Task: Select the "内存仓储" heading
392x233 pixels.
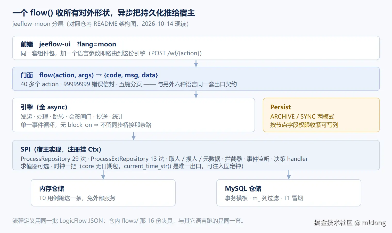Action: (x=52, y=189)
